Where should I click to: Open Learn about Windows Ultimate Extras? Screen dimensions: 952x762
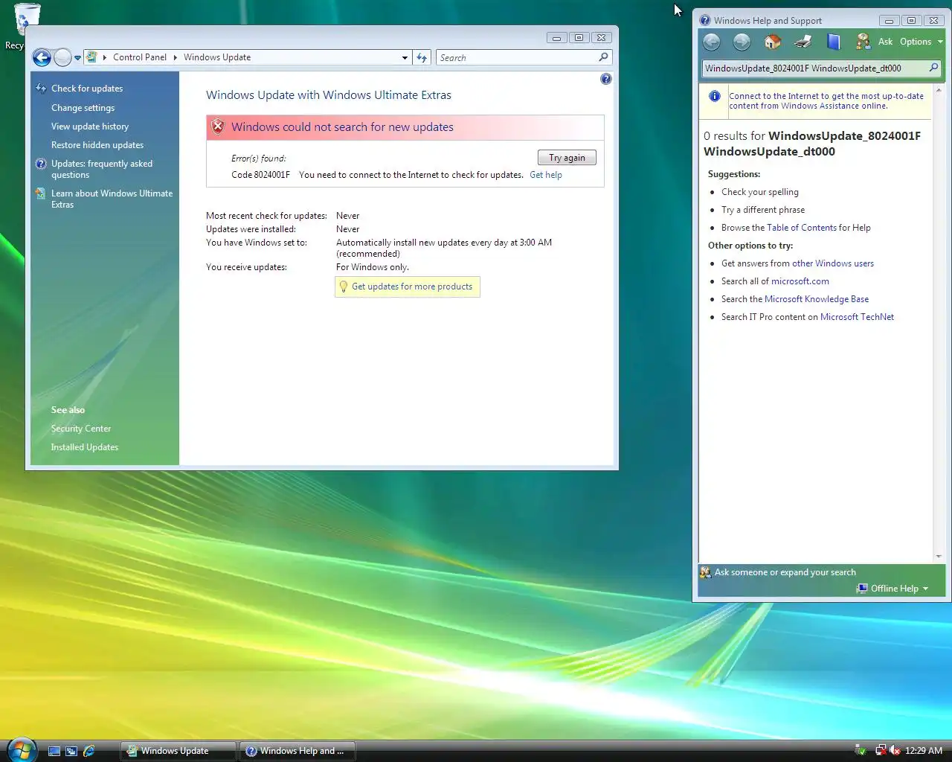[x=112, y=199]
